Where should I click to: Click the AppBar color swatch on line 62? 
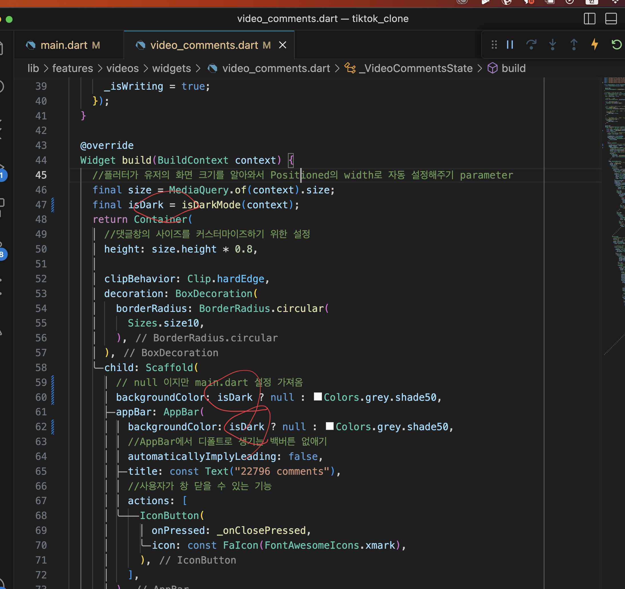[329, 426]
